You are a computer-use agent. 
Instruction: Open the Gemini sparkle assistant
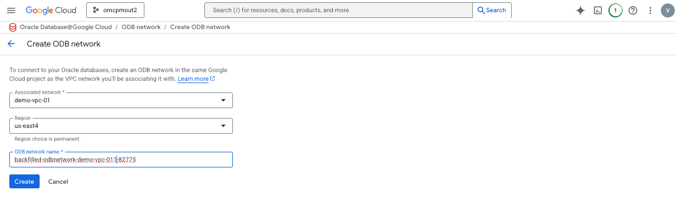coord(581,11)
